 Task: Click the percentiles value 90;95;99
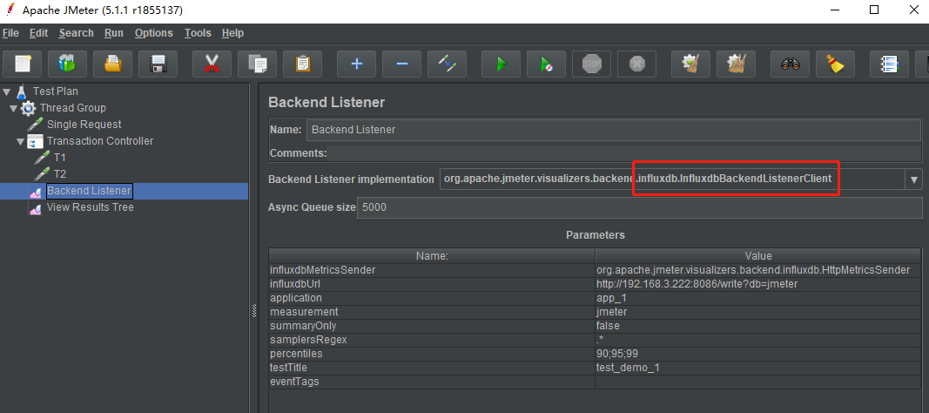coord(758,354)
